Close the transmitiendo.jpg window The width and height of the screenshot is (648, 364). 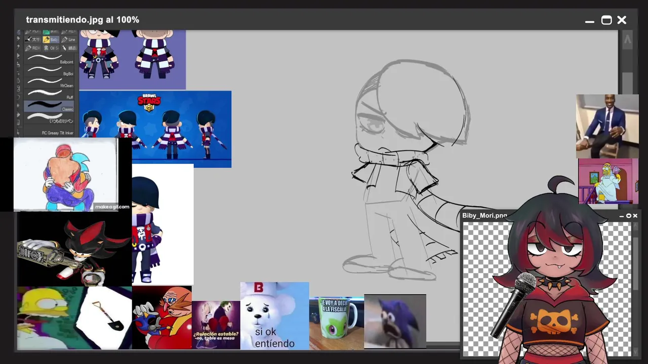pyautogui.click(x=622, y=20)
